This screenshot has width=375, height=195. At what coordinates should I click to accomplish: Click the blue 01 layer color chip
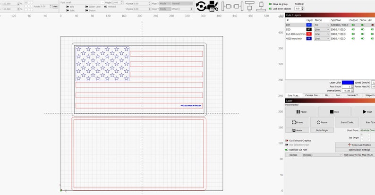tap(309, 25)
